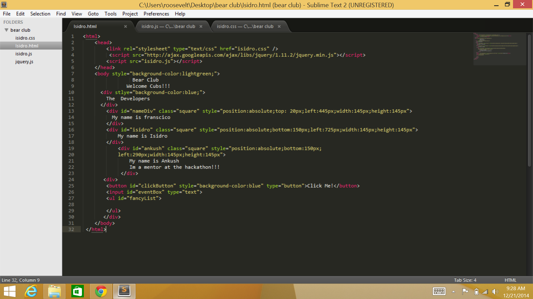This screenshot has width=533, height=299.
Task: Click the Windows Start button
Action: click(10, 291)
